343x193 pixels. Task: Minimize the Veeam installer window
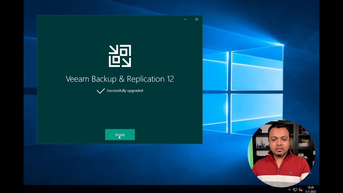[185, 19]
